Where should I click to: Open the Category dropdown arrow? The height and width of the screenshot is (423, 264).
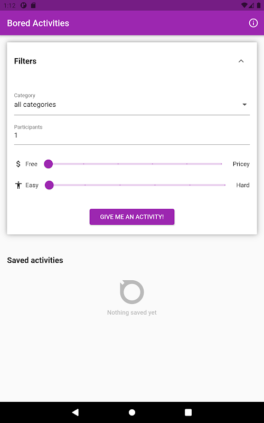244,104
